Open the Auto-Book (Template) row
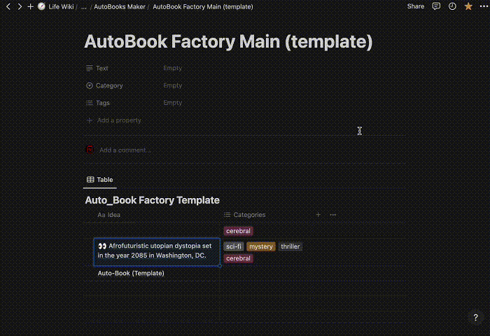The height and width of the screenshot is (336, 490). pos(131,273)
